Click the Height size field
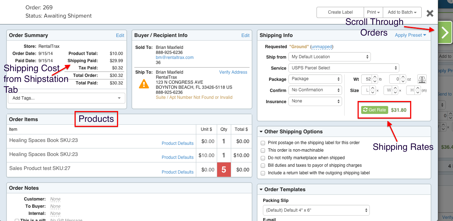Viewport: 453px width, 221px height. pyautogui.click(x=411, y=90)
